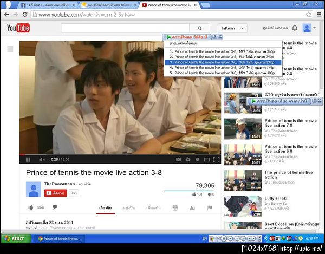325x254 pixels.
Task: Close the Prince of tennis browser tab
Action: point(195,5)
